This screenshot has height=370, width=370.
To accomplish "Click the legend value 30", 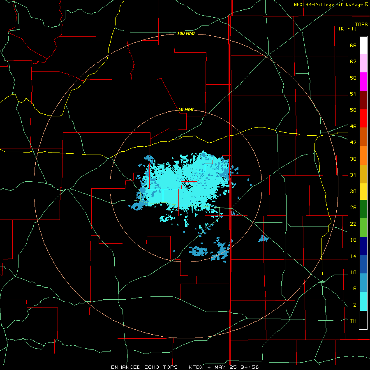I will coord(353,191).
